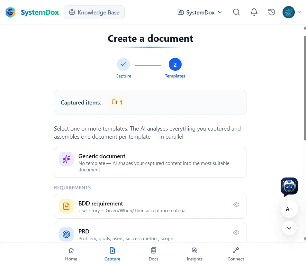Image resolution: width=306 pixels, height=264 pixels.
Task: Preview the PRD template eye icon
Action: 236,232
